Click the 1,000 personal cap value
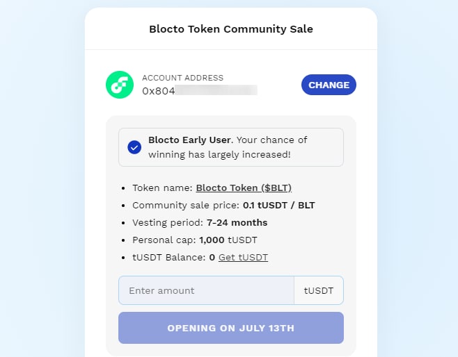This screenshot has height=357, width=458. click(212, 240)
